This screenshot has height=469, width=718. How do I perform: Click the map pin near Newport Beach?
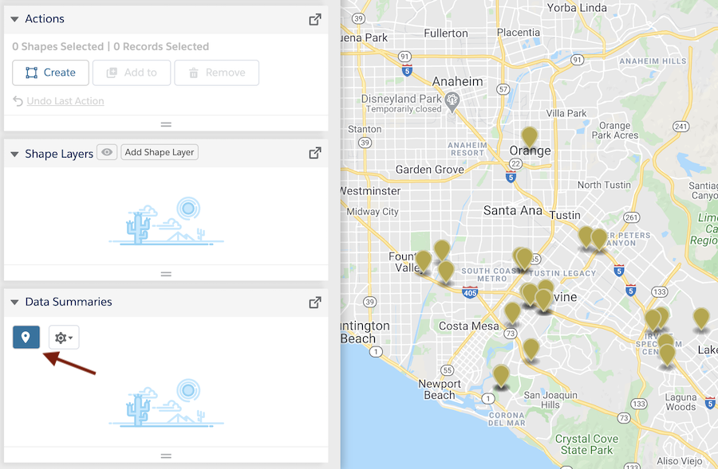(x=501, y=376)
